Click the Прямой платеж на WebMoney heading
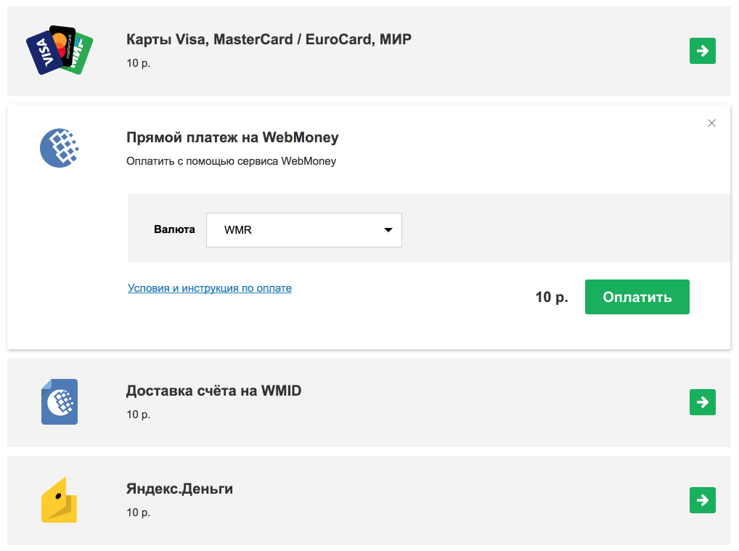Screen dimensions: 739x551 click(232, 137)
